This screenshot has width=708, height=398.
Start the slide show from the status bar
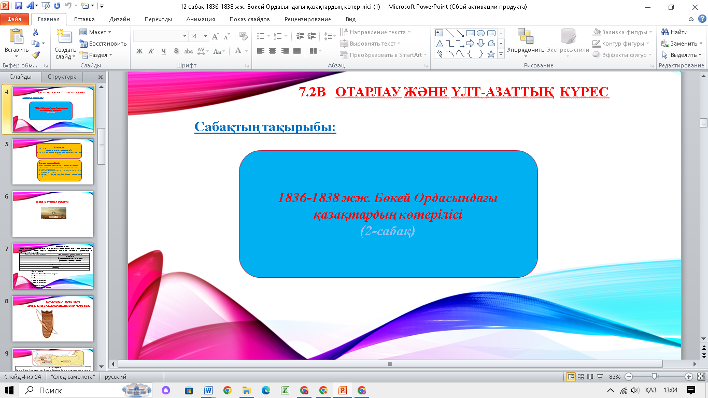[x=601, y=377]
